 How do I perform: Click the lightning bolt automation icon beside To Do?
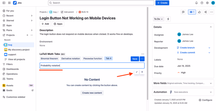tap(168, 19)
